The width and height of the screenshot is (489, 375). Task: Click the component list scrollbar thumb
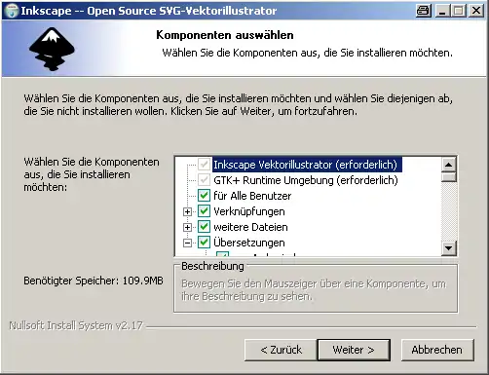pos(449,177)
